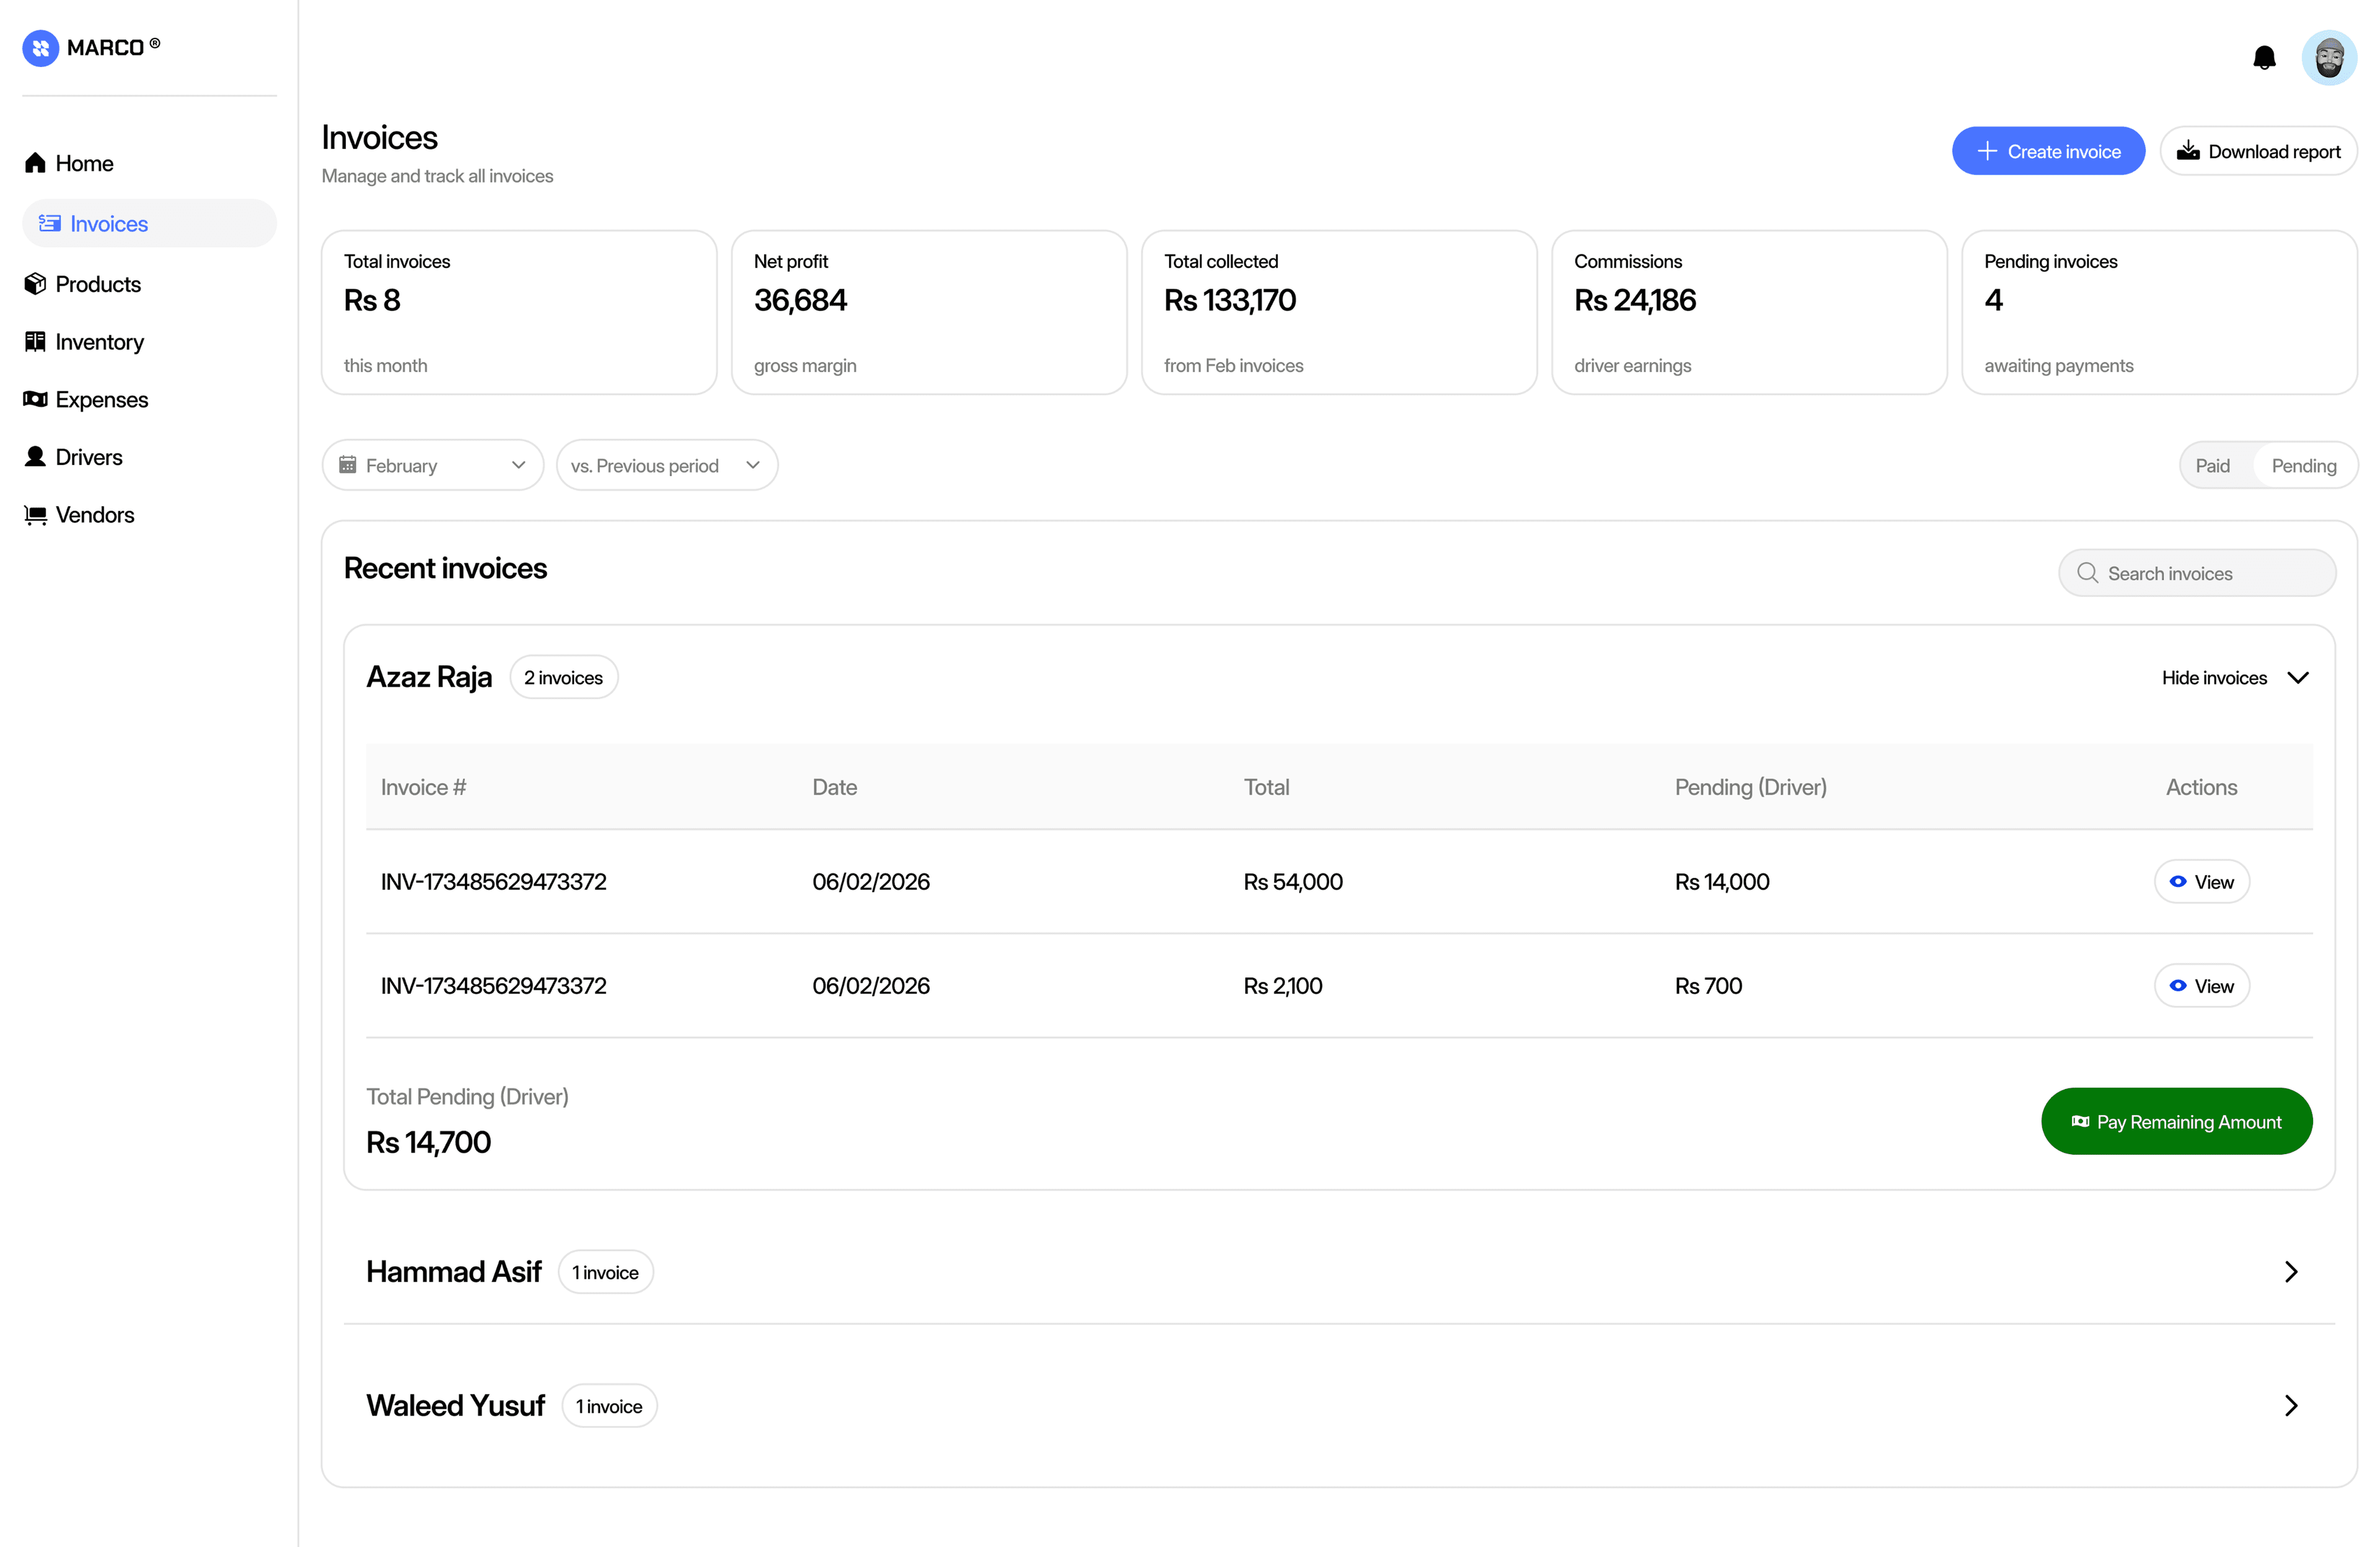Click the Vendors cart icon
2380x1547 pixels.
click(x=36, y=515)
